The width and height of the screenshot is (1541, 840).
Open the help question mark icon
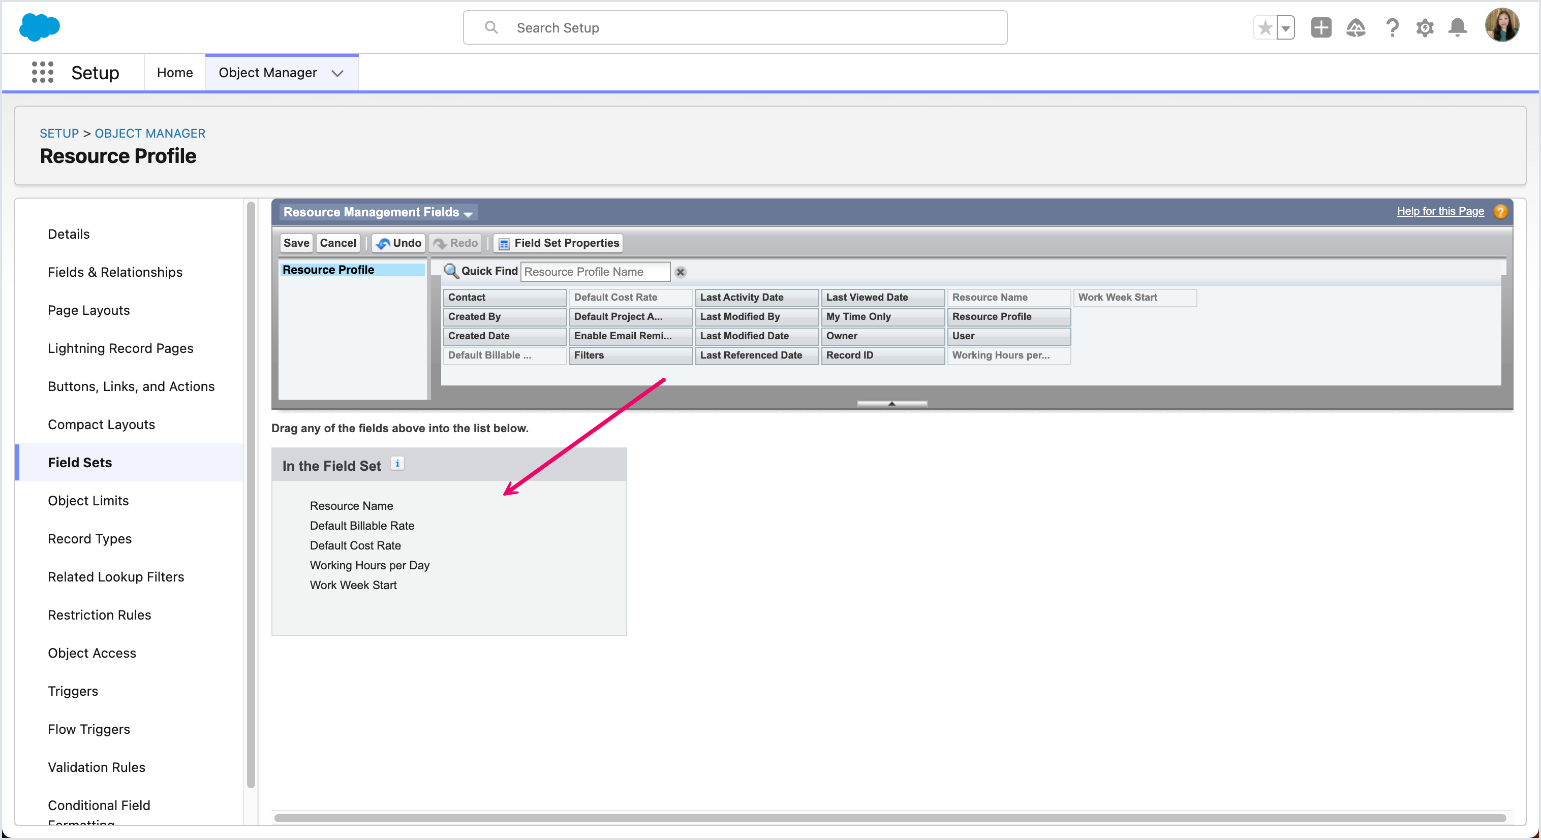[1392, 27]
